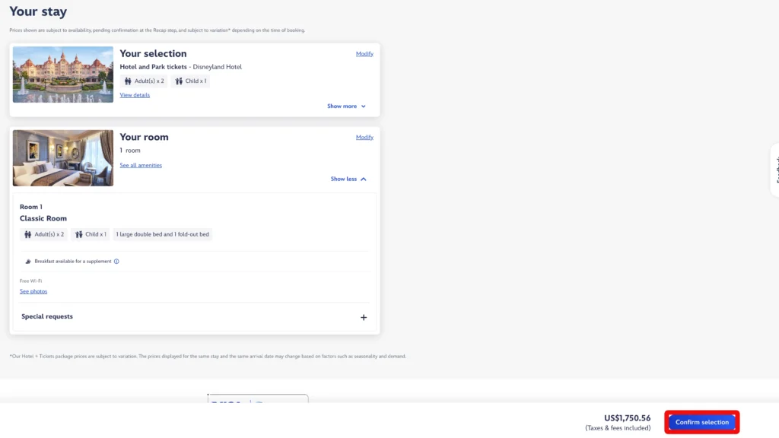The width and height of the screenshot is (779, 438).
Task: Click the Your room heading
Action: (x=144, y=137)
